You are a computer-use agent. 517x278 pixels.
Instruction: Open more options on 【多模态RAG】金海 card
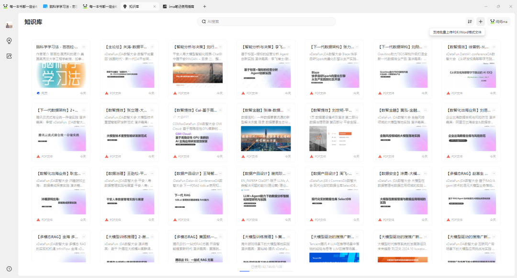[84, 236]
